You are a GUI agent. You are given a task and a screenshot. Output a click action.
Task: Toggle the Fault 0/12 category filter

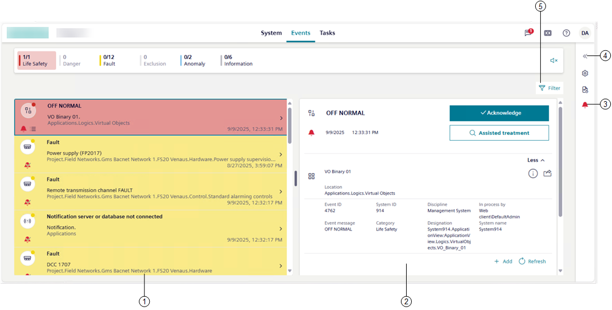[x=109, y=60]
